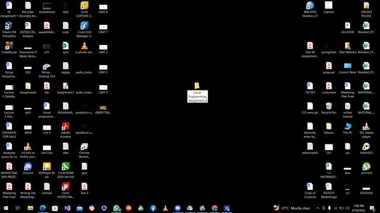Screen dimensions: 380x213
Task: Launch Microsoft Edge from the taskbar
Action: [x=43, y=208]
